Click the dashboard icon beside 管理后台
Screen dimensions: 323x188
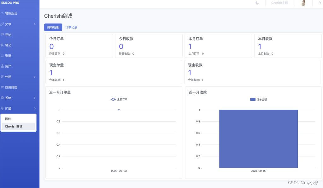(2, 13)
